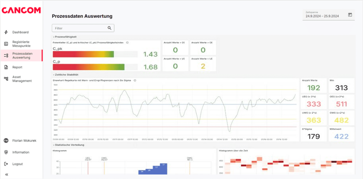Click the Registrierte Messpunkte chart icon
Image resolution: width=363 pixels, height=179 pixels.
tap(6, 44)
